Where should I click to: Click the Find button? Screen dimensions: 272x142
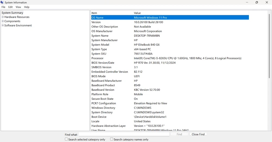[179, 134]
